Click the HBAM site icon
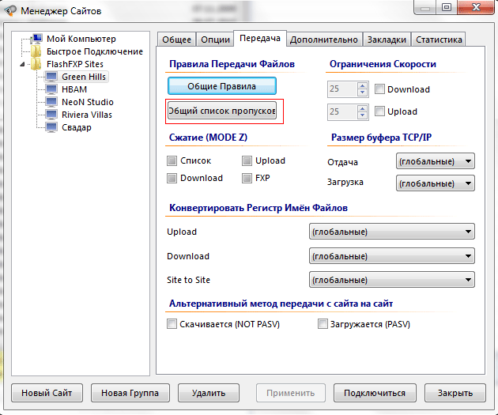Viewport: 498px width, 415px height. (51, 89)
